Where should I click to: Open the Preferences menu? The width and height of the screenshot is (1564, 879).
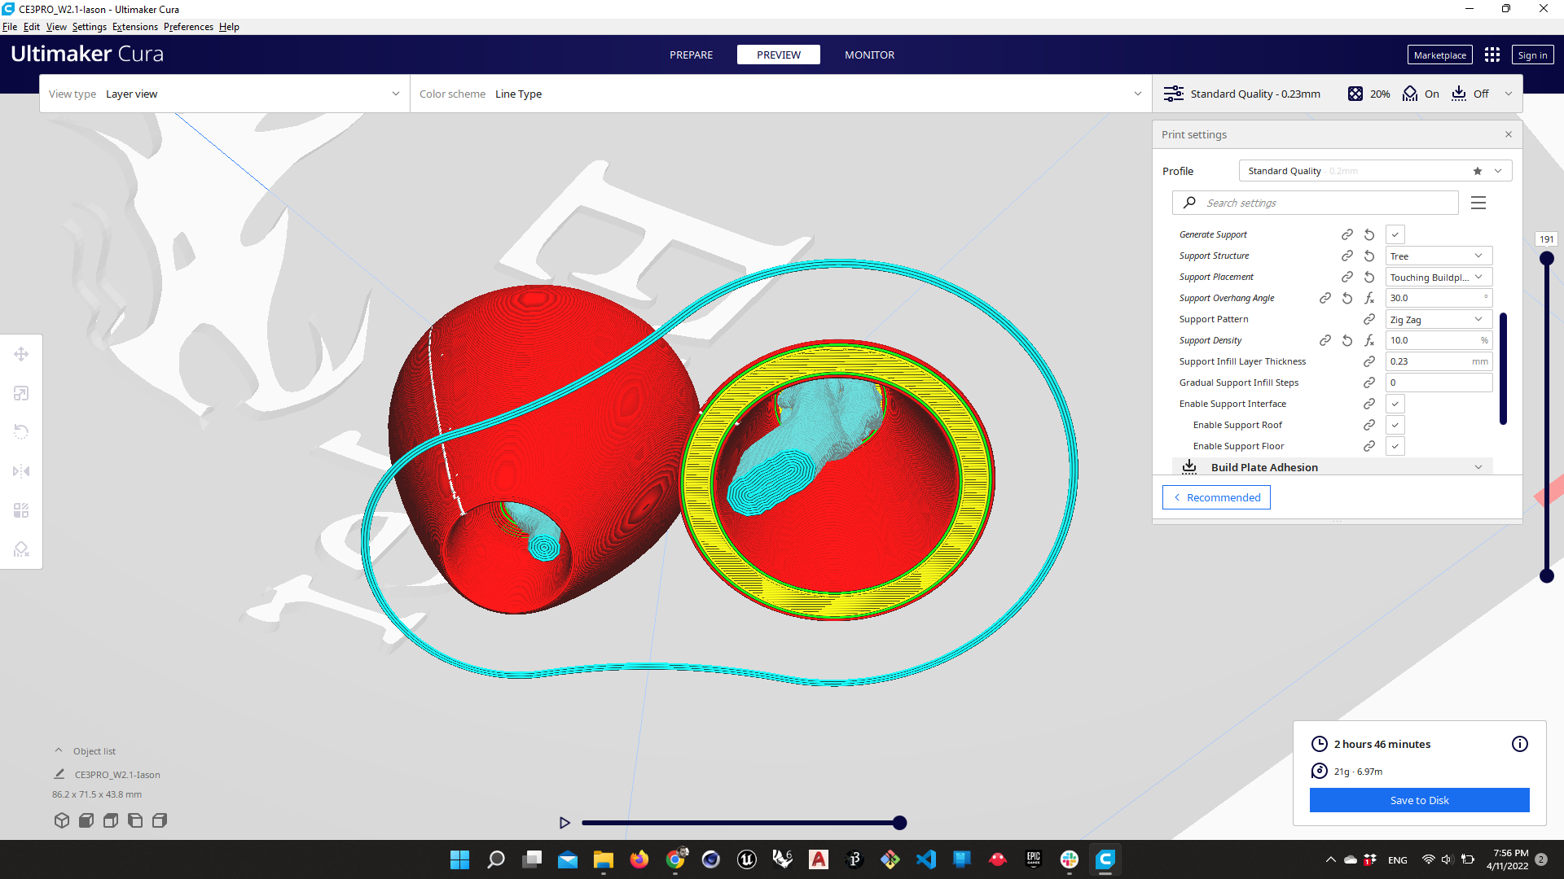coord(188,27)
